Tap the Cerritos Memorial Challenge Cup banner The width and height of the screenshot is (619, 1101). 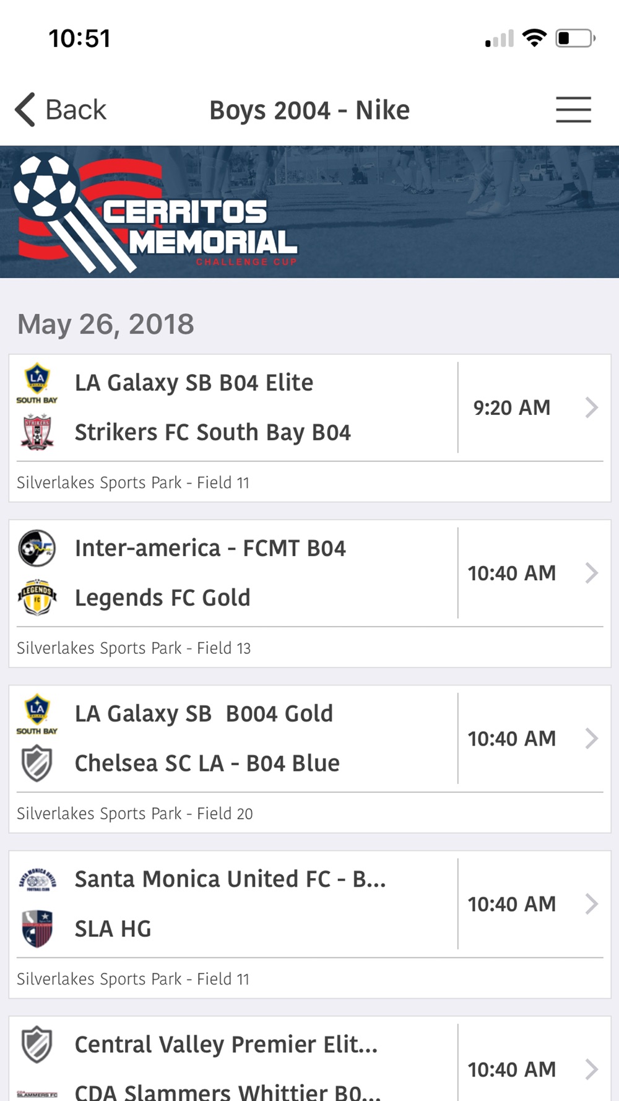(x=309, y=212)
